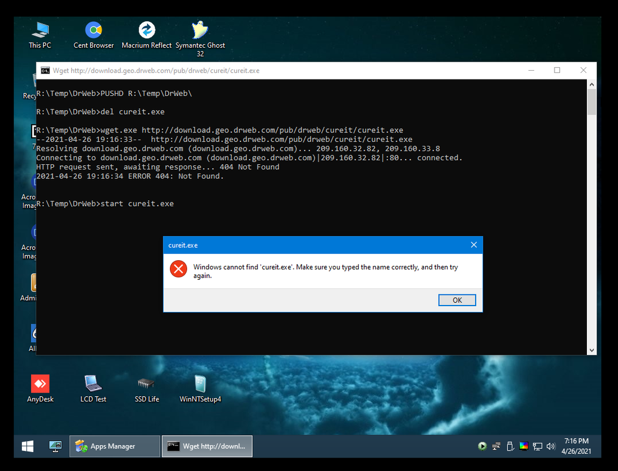Click the colorful display tray icon
This screenshot has height=471, width=618.
524,446
